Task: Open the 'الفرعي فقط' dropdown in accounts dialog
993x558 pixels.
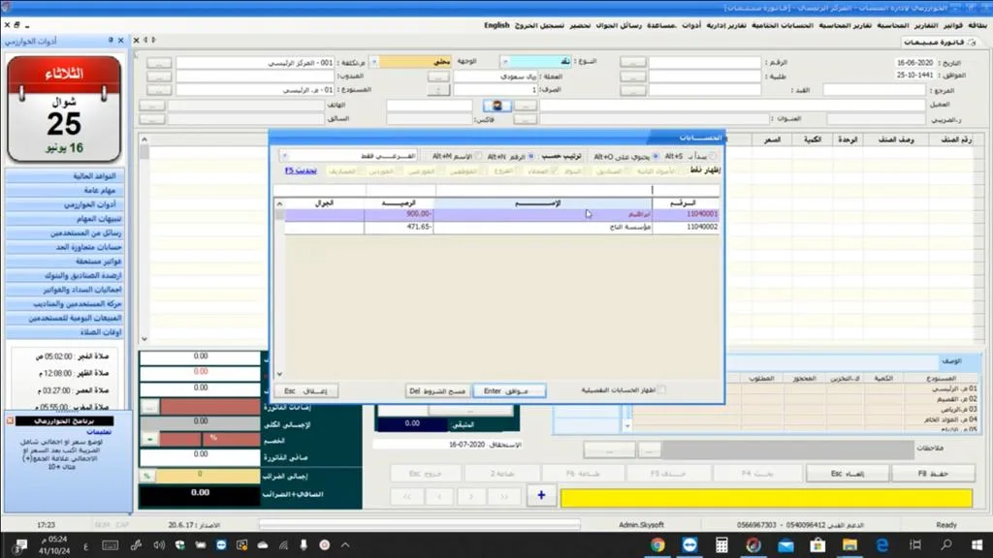Action: [x=284, y=156]
